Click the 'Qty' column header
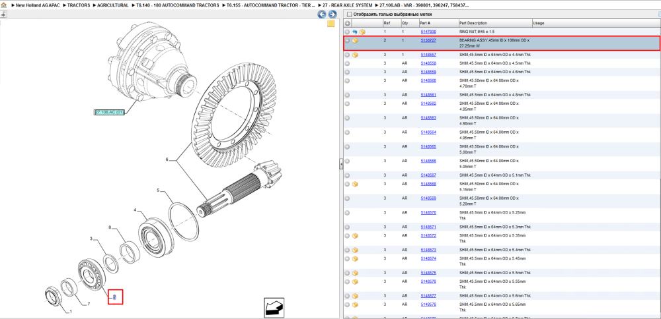The image size is (661, 319). coord(405,23)
